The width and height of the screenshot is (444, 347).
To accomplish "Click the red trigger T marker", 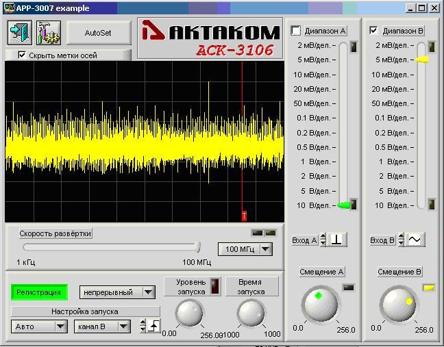I will [244, 216].
